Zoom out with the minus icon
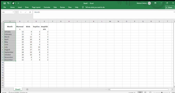This screenshot has width=175, height=93. [154, 92]
